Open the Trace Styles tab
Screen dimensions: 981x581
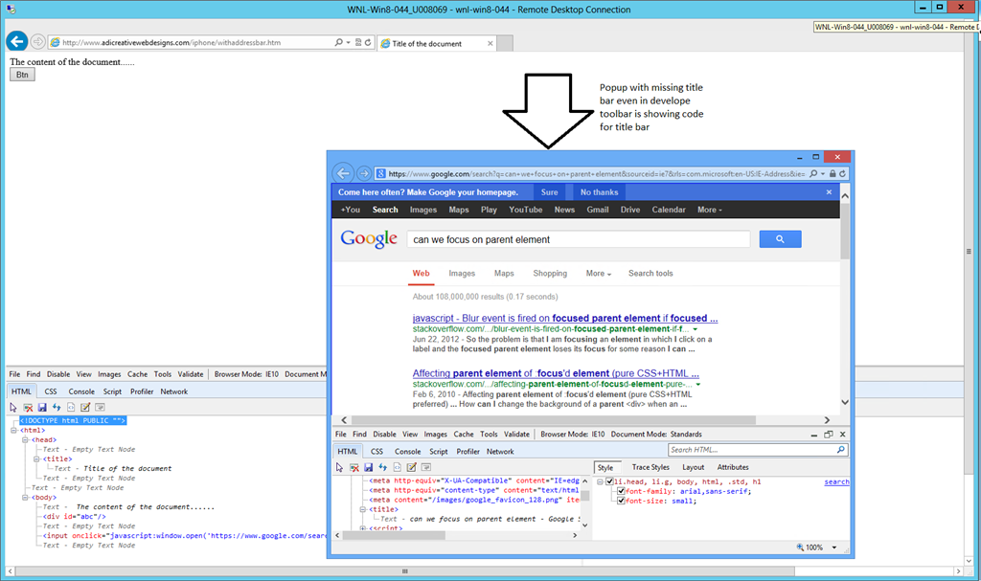tap(650, 467)
